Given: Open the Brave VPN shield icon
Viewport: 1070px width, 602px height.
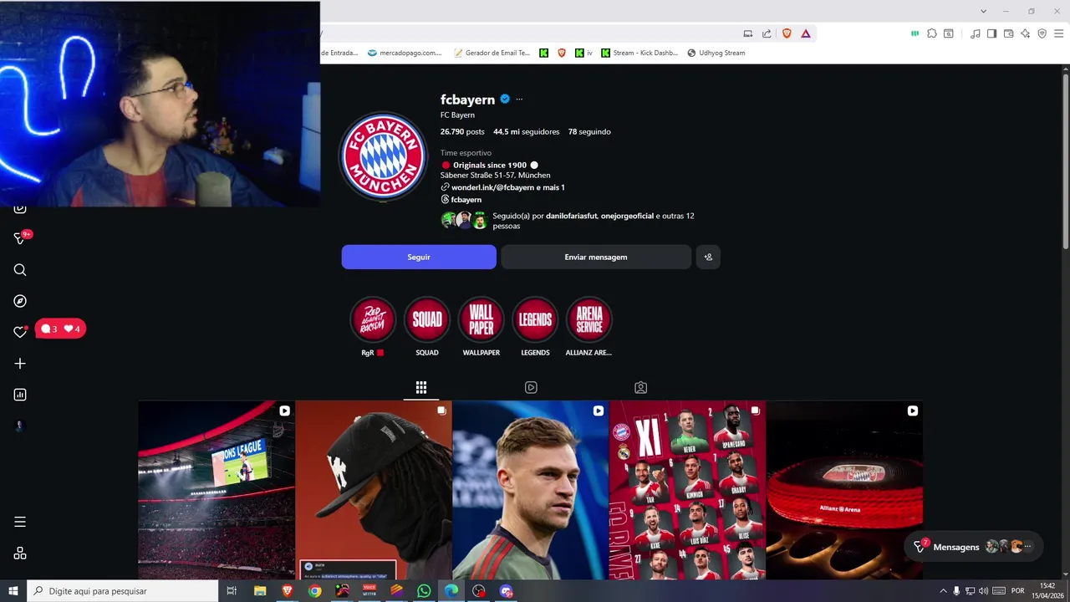Looking at the screenshot, I should [1042, 33].
